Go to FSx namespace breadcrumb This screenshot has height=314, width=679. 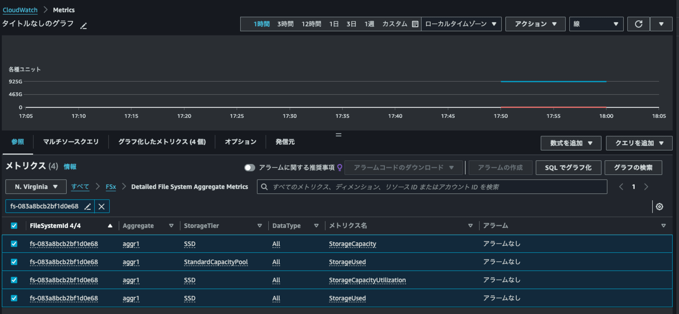(111, 187)
